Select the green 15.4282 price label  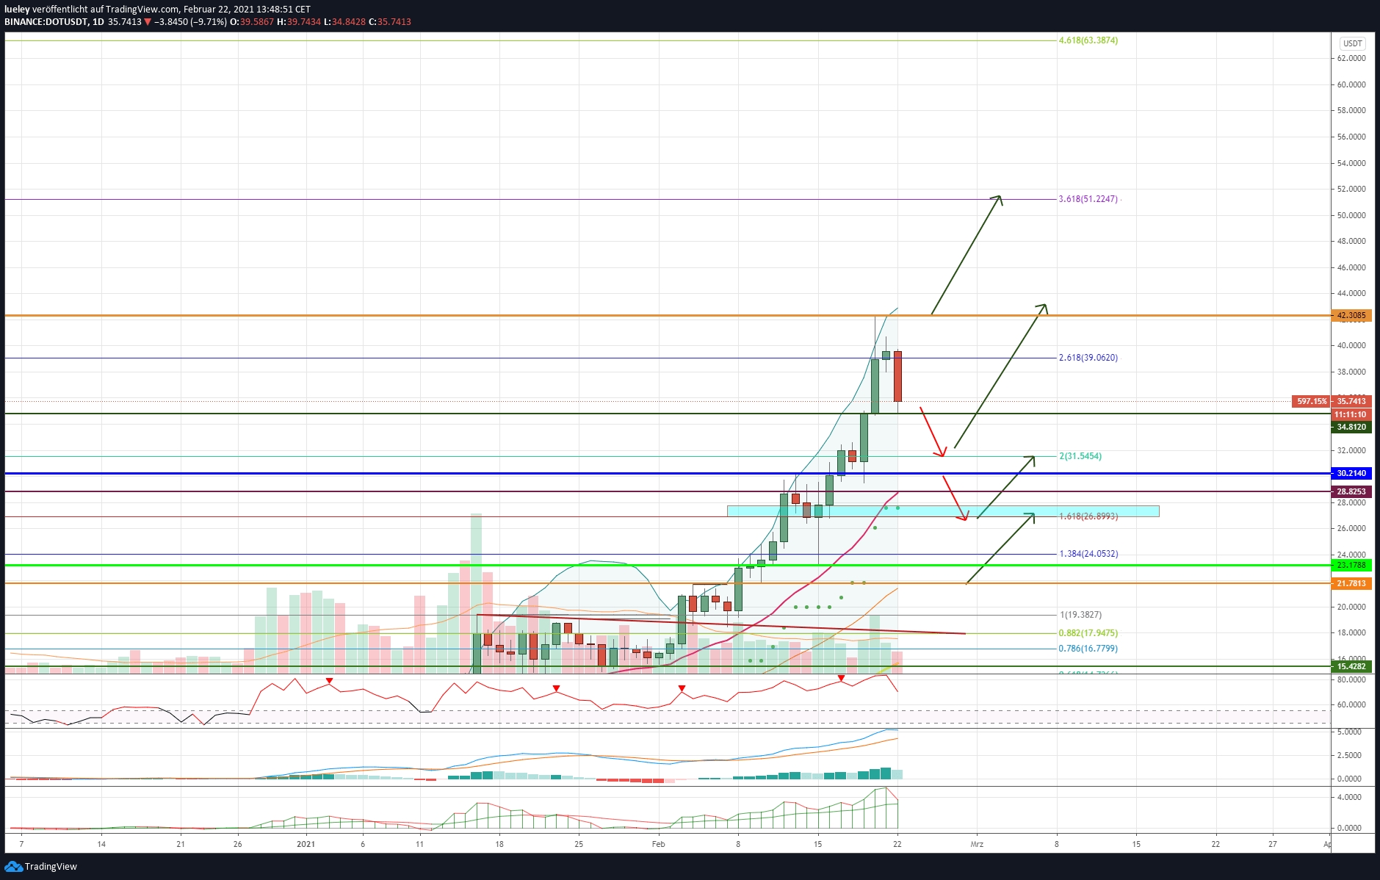(x=1351, y=666)
